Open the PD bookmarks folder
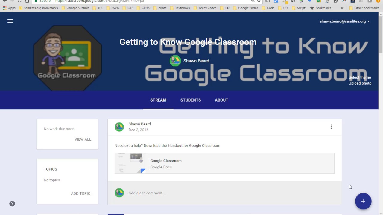 [225, 8]
